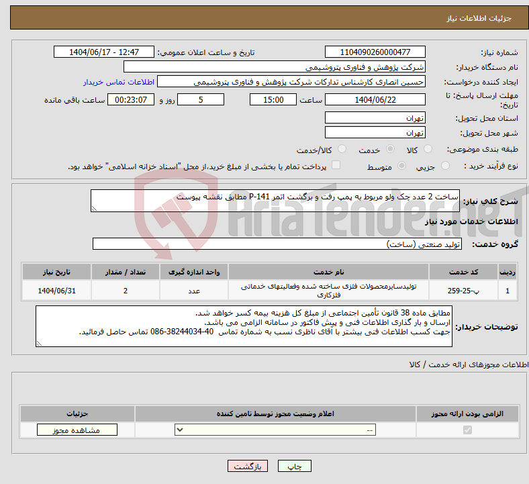Click the واحد اندازه گیری column header
This screenshot has width=529, height=484.
tap(194, 272)
